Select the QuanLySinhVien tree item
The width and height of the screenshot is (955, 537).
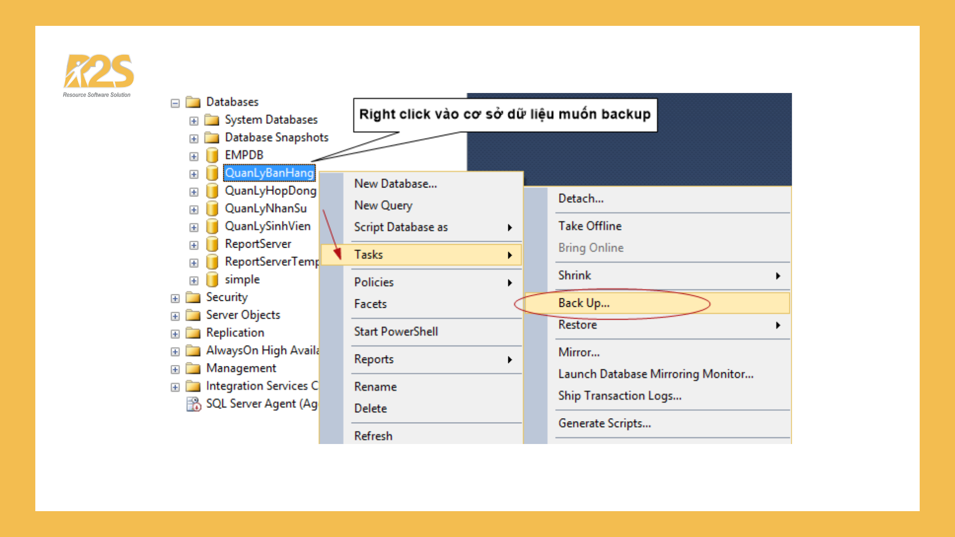point(268,226)
